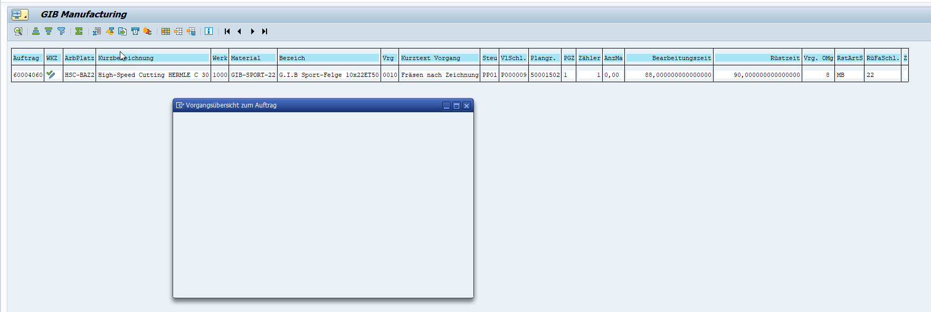Show the blue information icon

(209, 32)
